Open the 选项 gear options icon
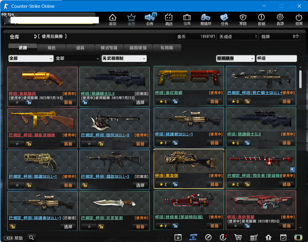Image resolution: width=308 pixels, height=242 pixels. (280, 19)
